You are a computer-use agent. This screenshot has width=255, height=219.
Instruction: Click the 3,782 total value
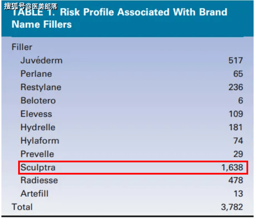pos(232,207)
